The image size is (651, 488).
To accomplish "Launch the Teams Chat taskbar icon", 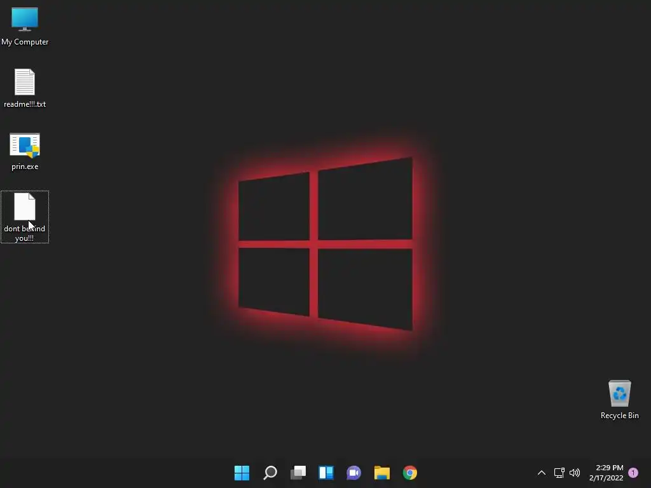I will click(x=353, y=473).
